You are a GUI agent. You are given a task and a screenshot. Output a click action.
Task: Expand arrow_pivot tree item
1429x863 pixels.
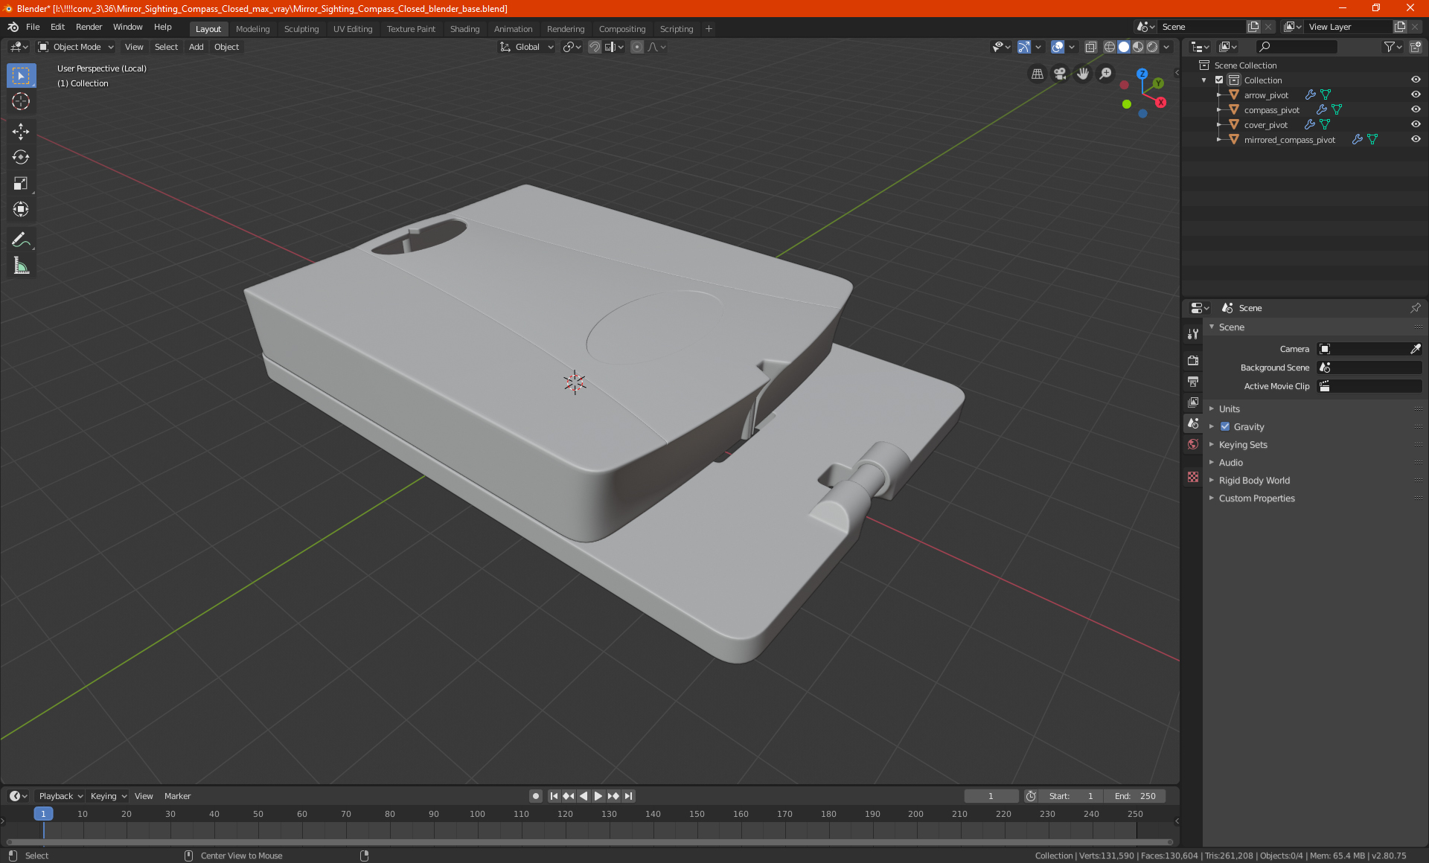click(x=1218, y=95)
